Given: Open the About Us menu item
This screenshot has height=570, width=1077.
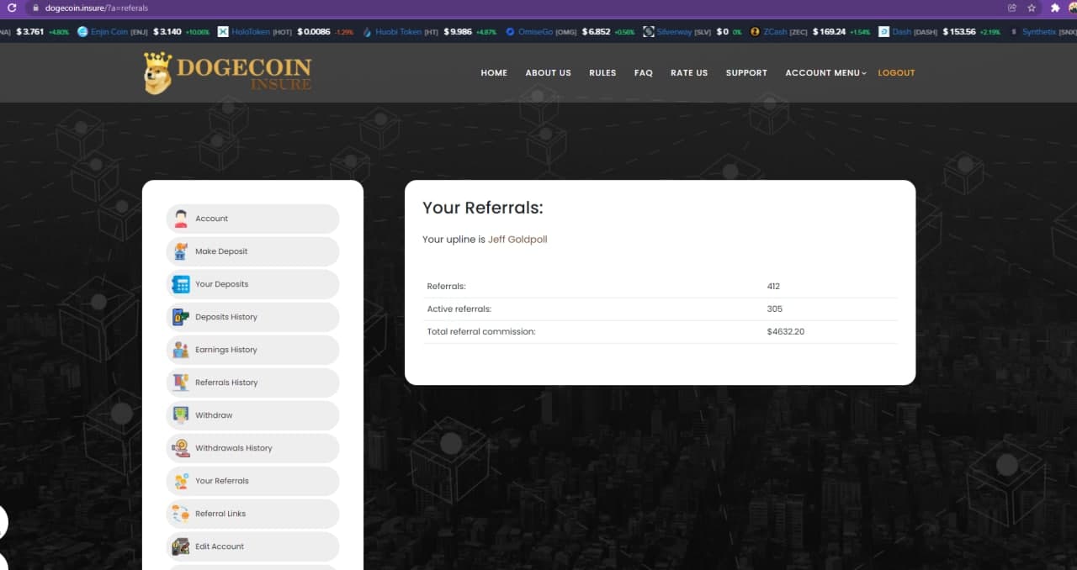Looking at the screenshot, I should pos(548,73).
